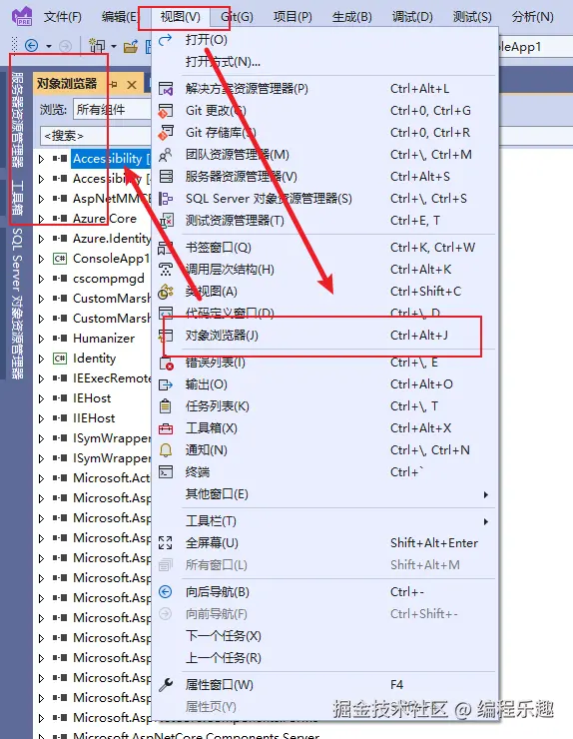Click the Notifications bell icon

(166, 450)
